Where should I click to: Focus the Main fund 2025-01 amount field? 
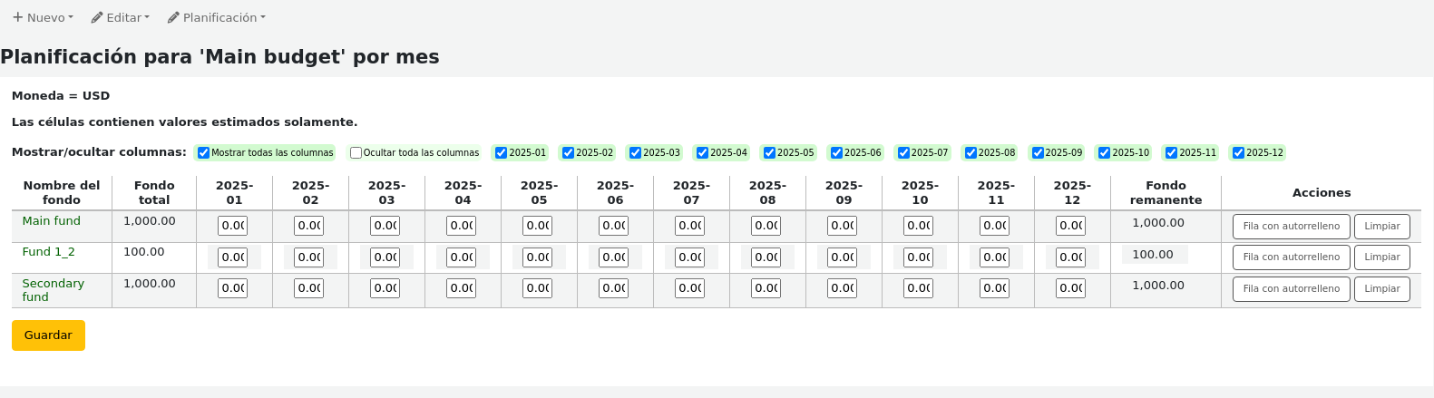click(x=233, y=226)
